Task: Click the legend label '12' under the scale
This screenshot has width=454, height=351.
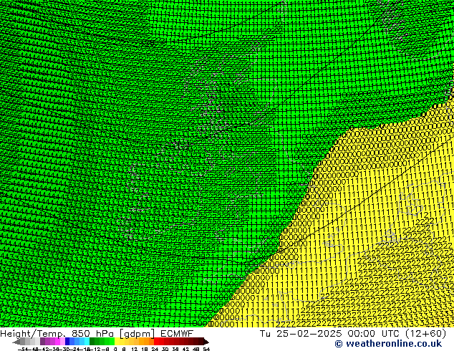Action: pos(135,349)
